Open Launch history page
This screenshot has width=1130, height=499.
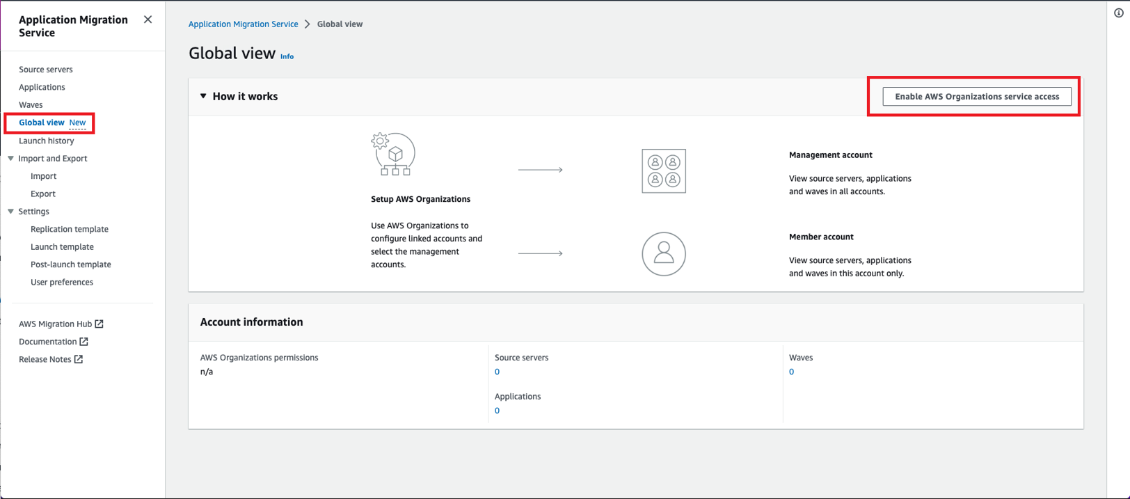coord(47,141)
